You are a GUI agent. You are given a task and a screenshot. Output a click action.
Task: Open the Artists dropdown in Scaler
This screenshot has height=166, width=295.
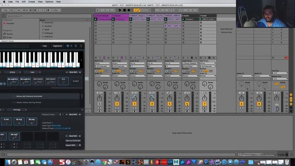(12, 72)
